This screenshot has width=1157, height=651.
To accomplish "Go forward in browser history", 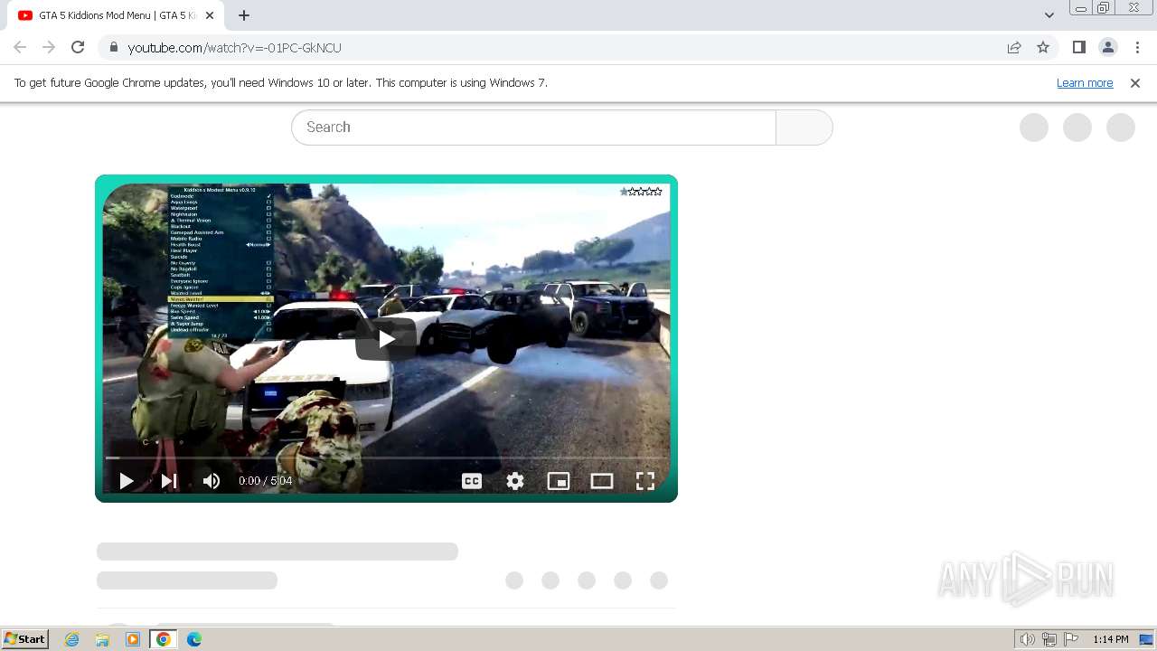I will 49,47.
